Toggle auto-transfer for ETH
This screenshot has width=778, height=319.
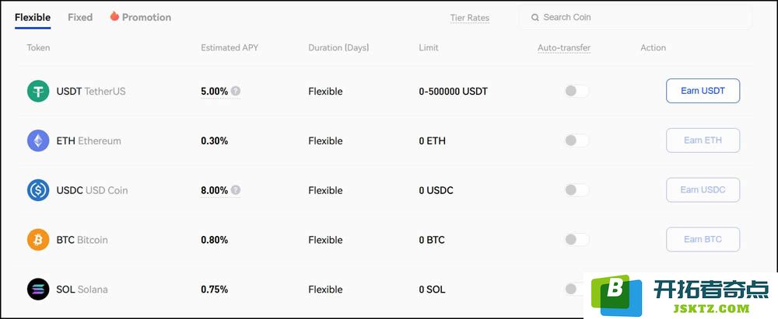click(x=576, y=140)
